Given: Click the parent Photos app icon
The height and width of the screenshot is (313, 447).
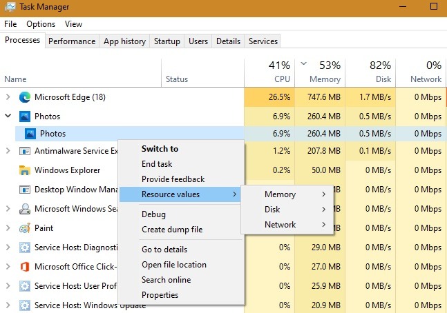Looking at the screenshot, I should tap(25, 117).
